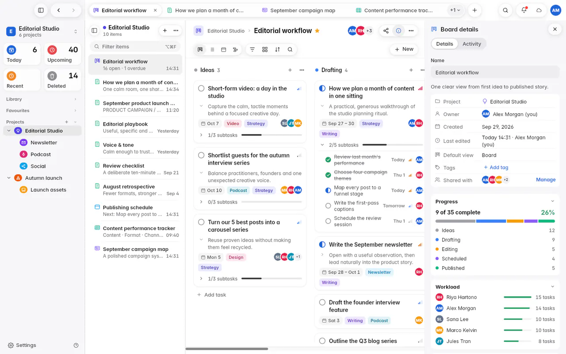The image size is (566, 354).
Task: Switch to the Activity tab
Action: pos(472,44)
